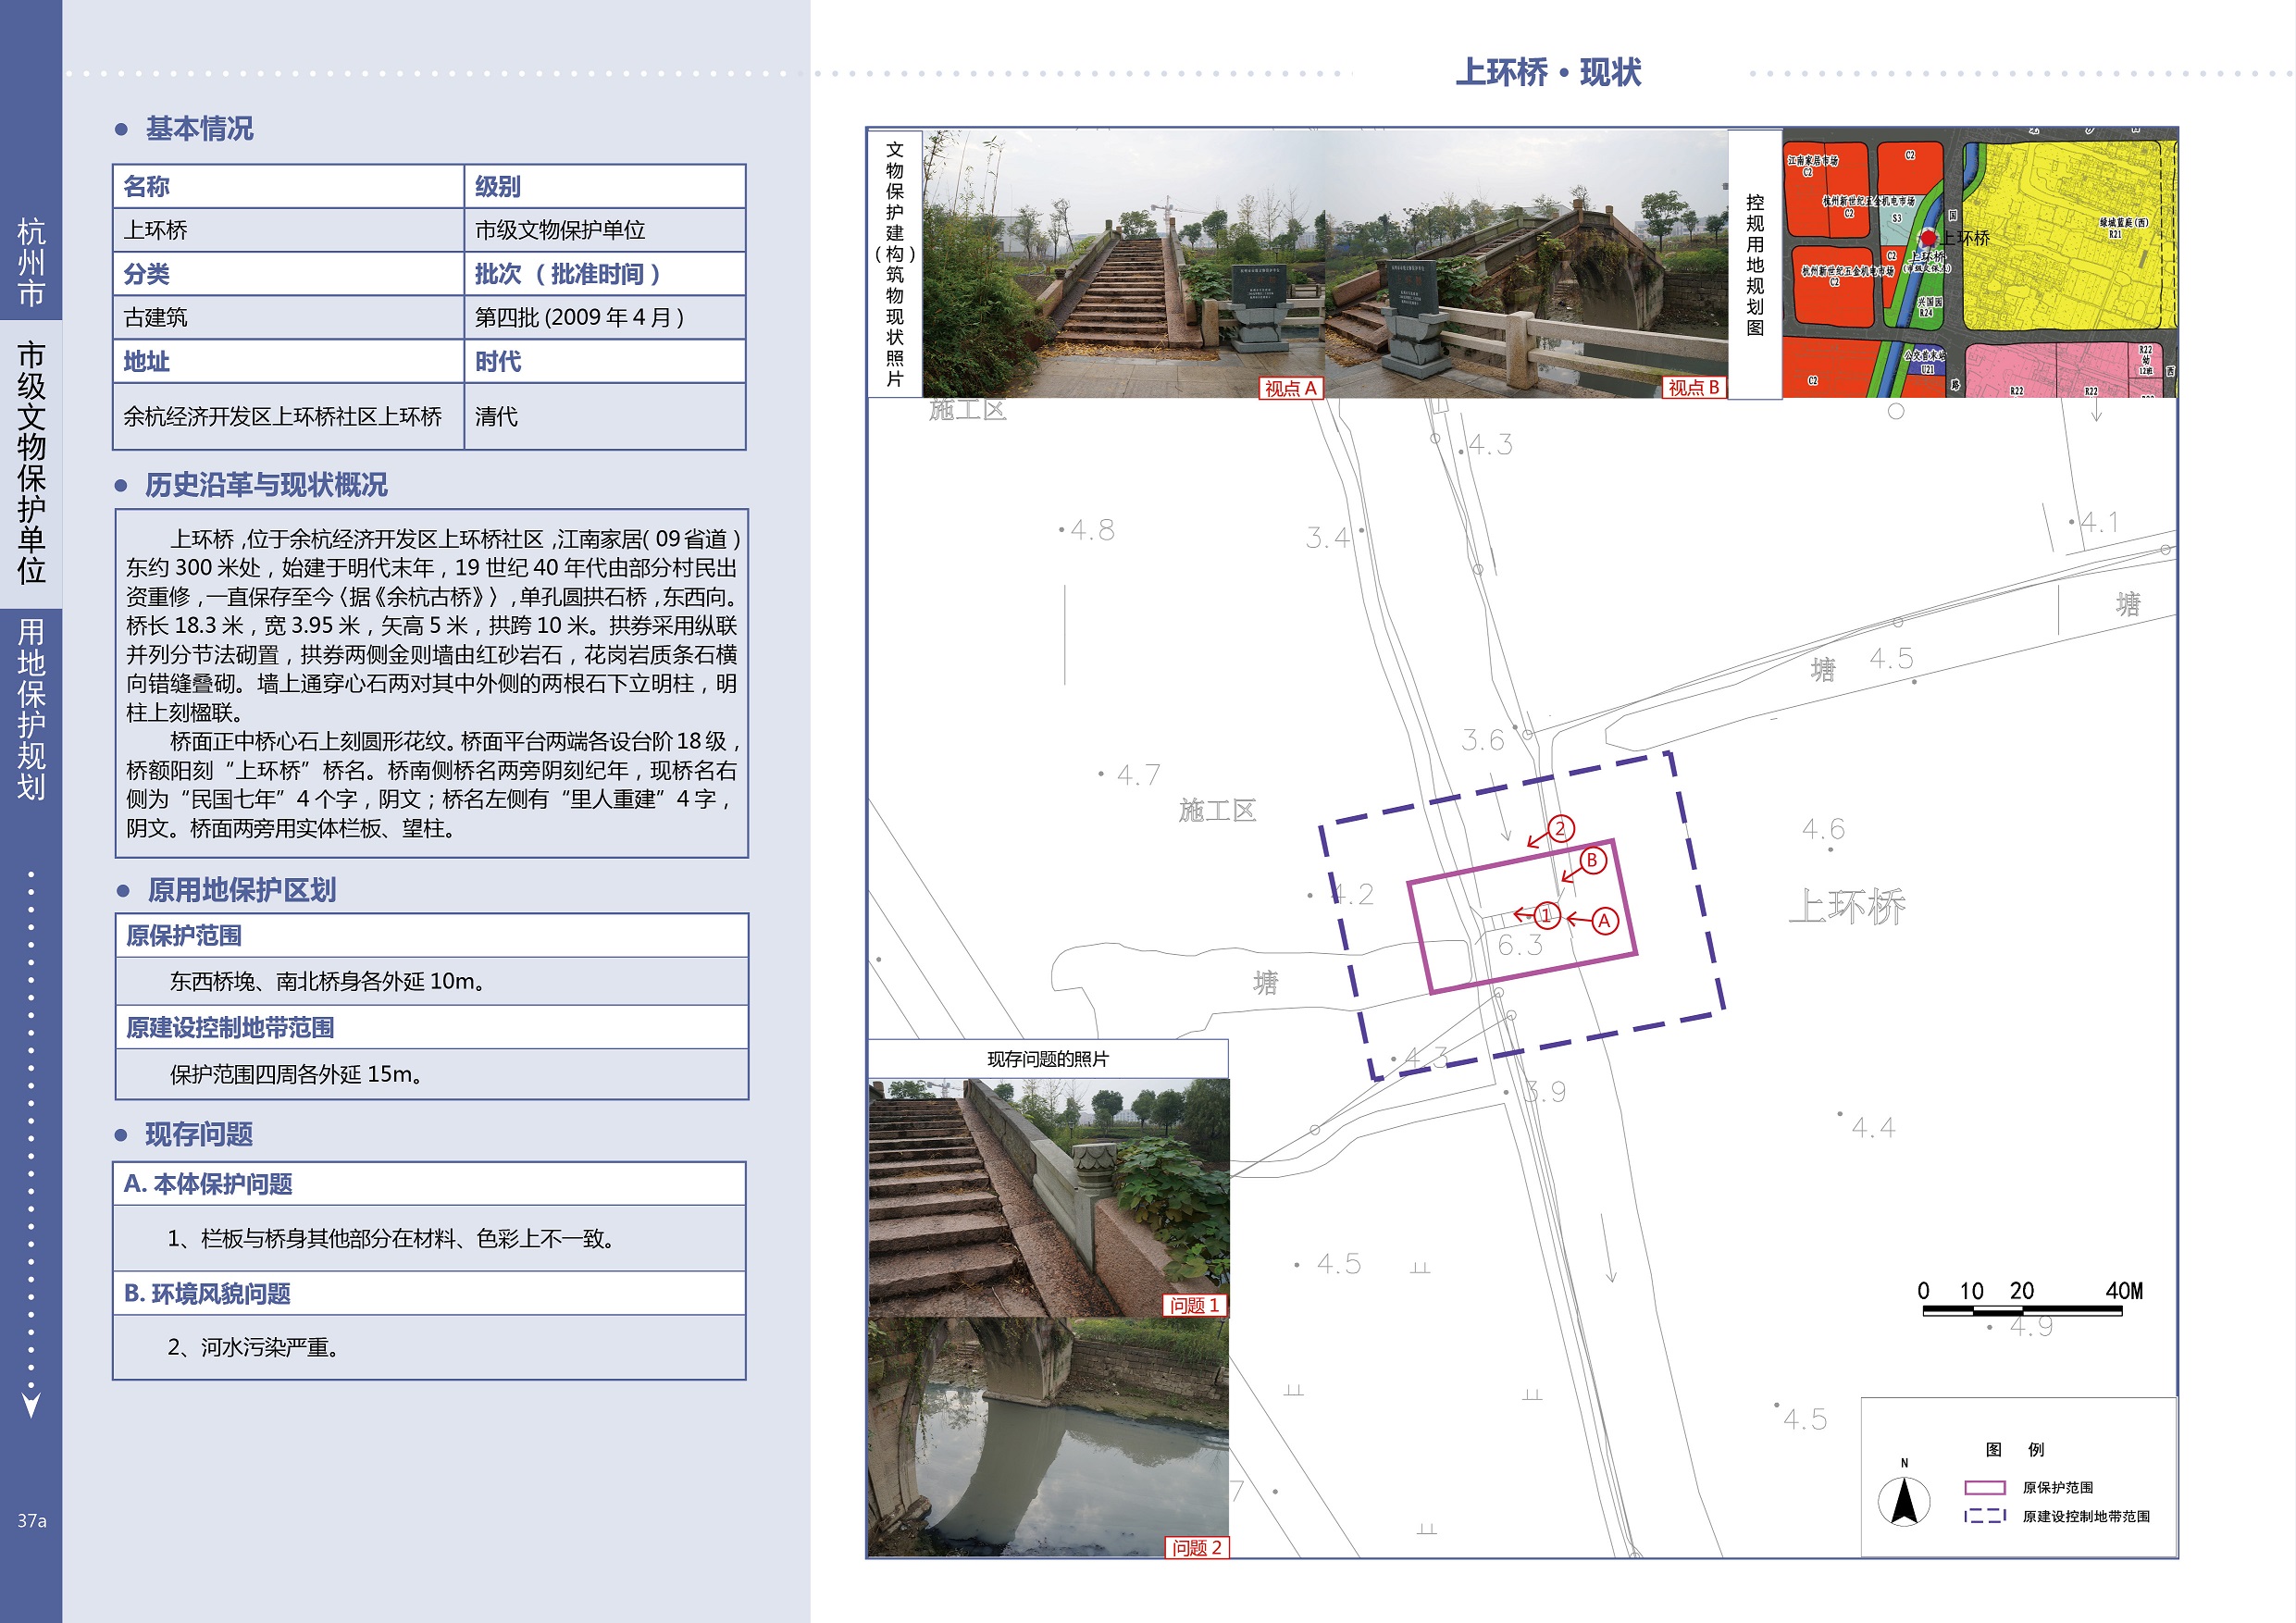Image resolution: width=2296 pixels, height=1623 pixels.
Task: Click the page number 37a
Action: click(31, 1520)
